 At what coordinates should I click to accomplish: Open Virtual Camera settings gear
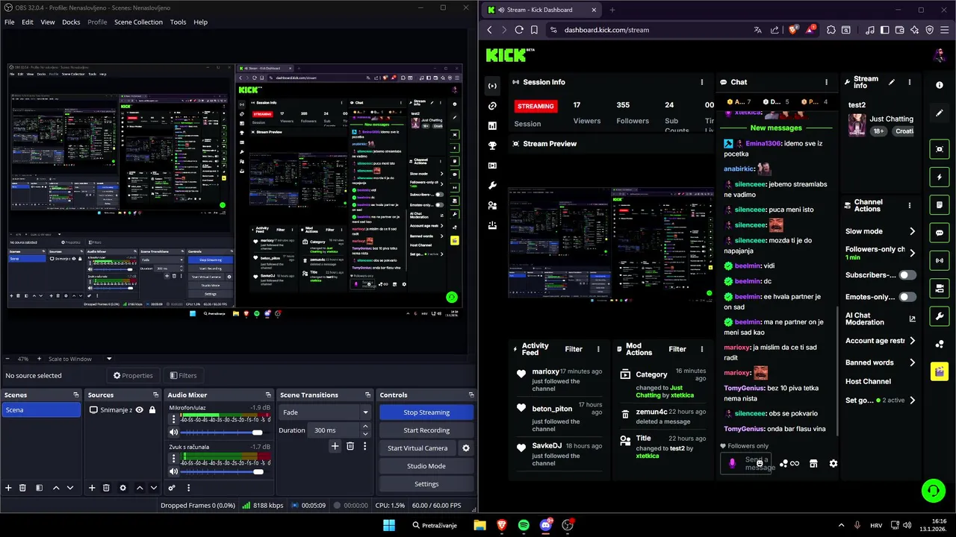pos(466,448)
